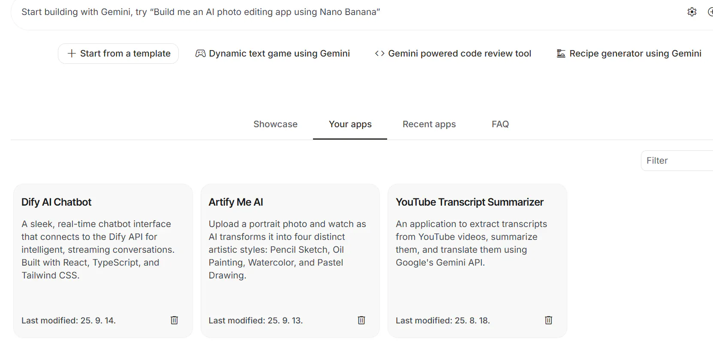Open the Dify AI Chatbot app title

(57, 202)
